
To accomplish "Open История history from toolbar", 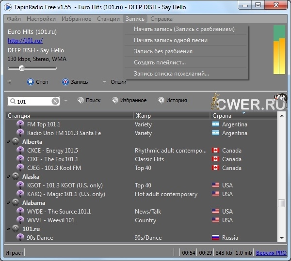I will 161,100.
